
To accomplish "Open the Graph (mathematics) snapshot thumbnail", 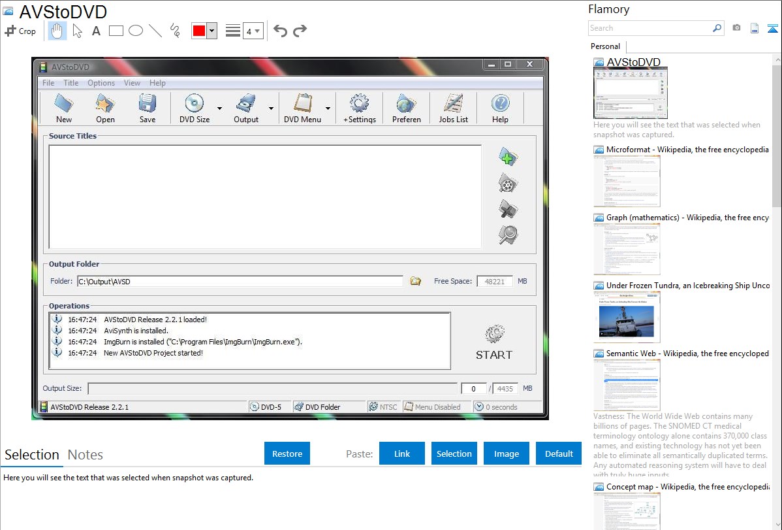I will click(x=627, y=249).
